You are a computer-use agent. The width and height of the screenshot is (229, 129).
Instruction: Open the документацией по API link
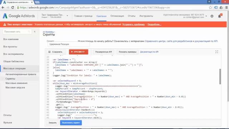point(206,41)
